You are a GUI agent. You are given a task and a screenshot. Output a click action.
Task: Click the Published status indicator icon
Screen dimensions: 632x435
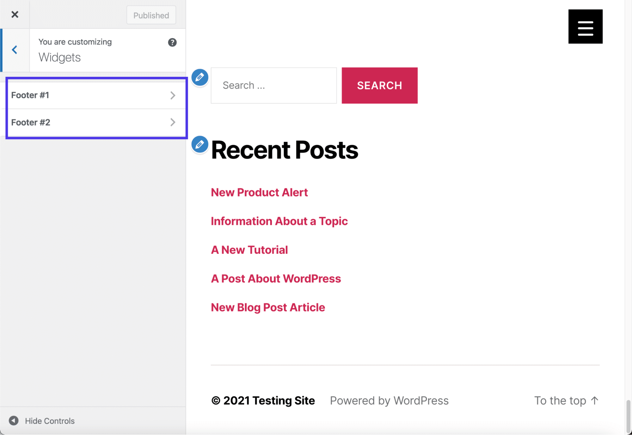[151, 15]
